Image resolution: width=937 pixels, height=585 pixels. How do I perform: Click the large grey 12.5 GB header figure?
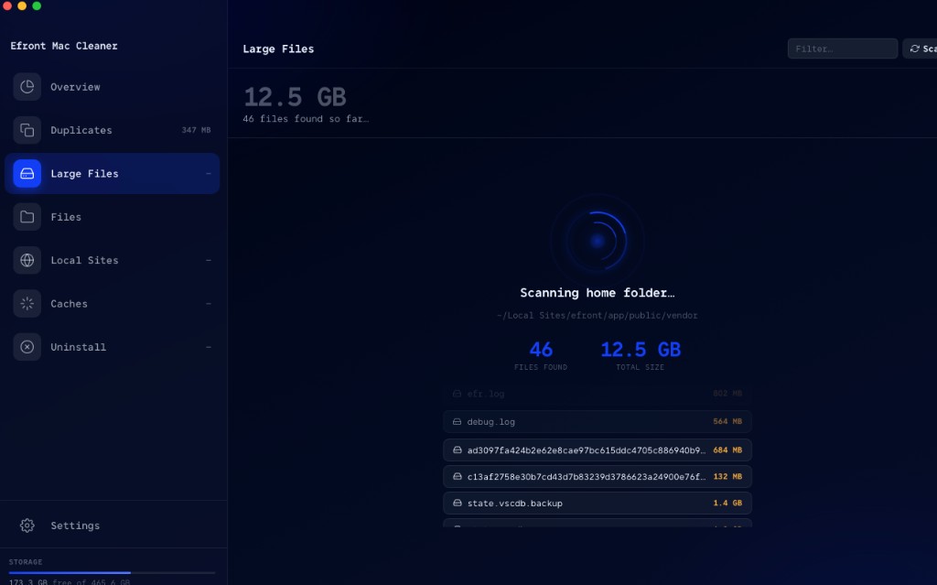coord(296,97)
